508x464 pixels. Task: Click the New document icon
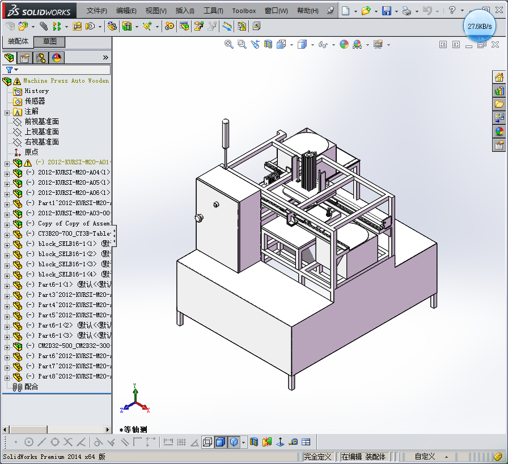[x=346, y=11]
